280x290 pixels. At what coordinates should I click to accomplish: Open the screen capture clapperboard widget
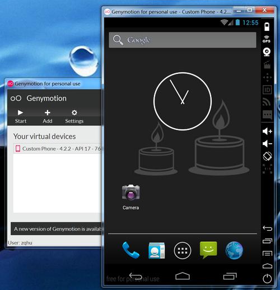tap(267, 64)
